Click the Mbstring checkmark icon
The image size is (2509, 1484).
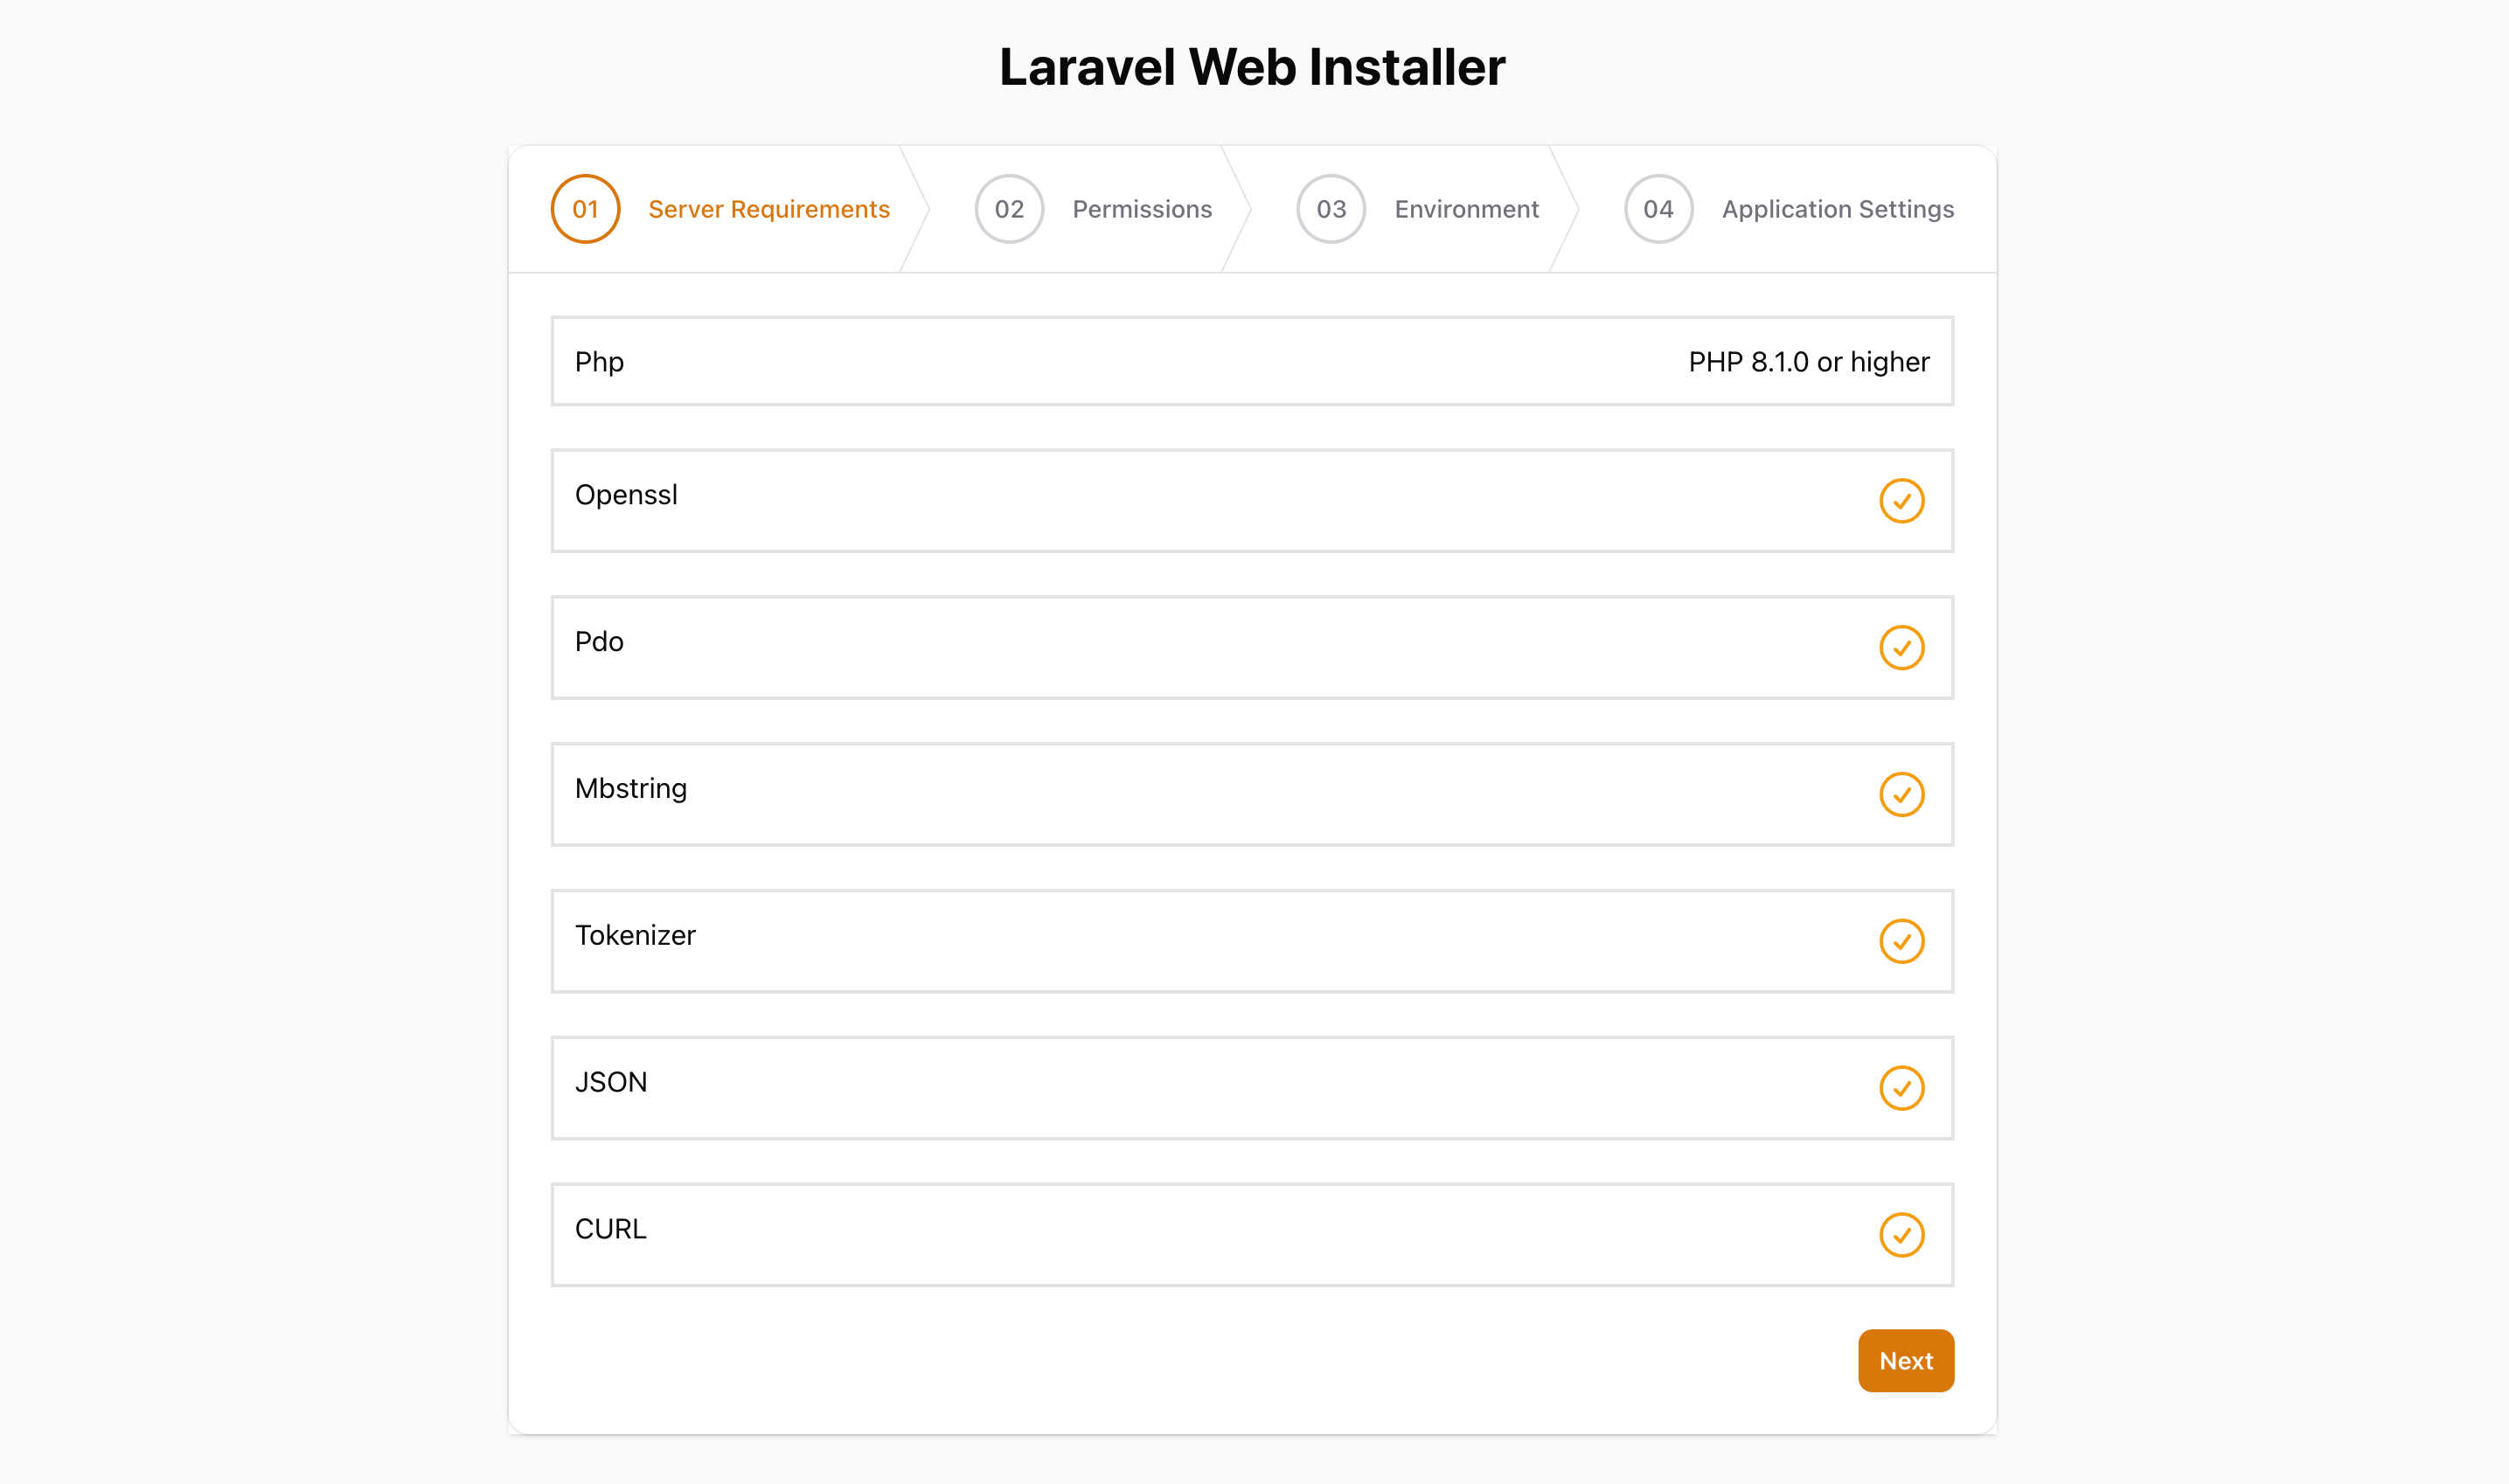pyautogui.click(x=1903, y=795)
